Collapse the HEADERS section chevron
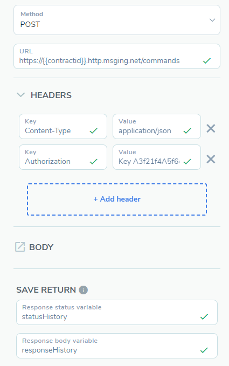 21,95
